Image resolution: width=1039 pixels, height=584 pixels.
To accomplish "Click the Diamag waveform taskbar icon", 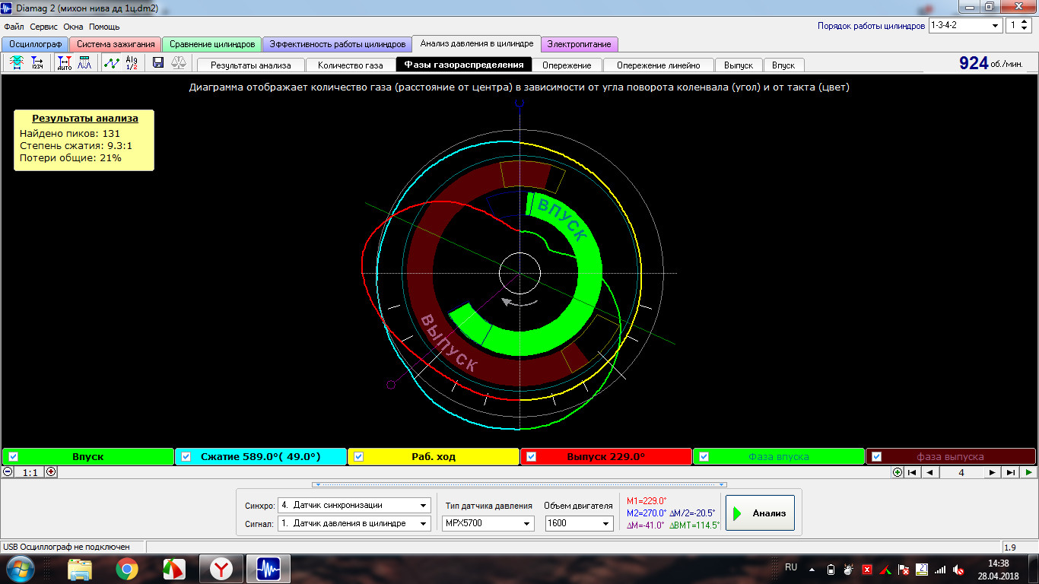I will (x=268, y=569).
